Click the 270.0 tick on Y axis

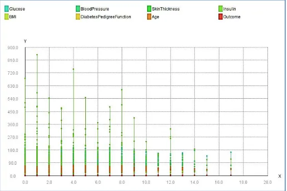point(13,137)
